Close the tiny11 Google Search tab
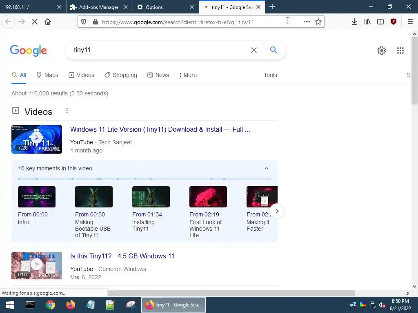 pos(258,7)
